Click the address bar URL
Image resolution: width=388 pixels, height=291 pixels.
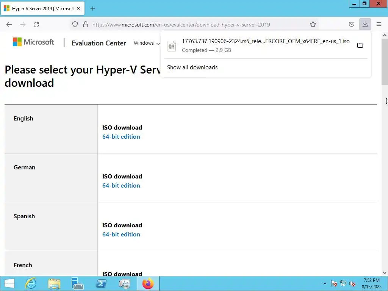(x=181, y=25)
